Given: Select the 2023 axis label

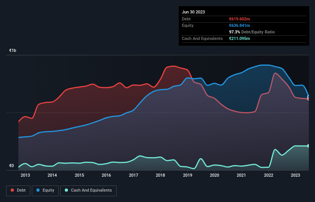Looking at the screenshot, I should tap(295, 175).
